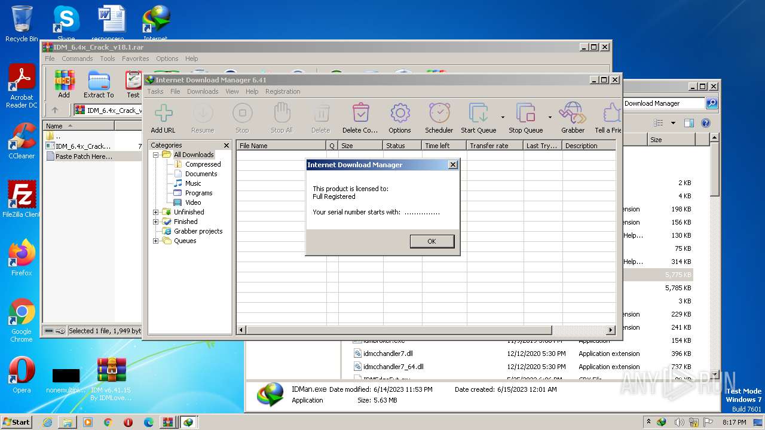Sort by File Name column header
The height and width of the screenshot is (430, 765).
pyautogui.click(x=281, y=145)
